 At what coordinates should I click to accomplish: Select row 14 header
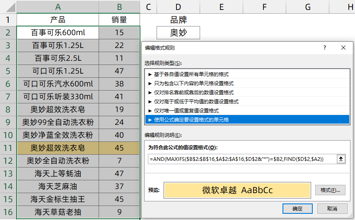coord(8,187)
